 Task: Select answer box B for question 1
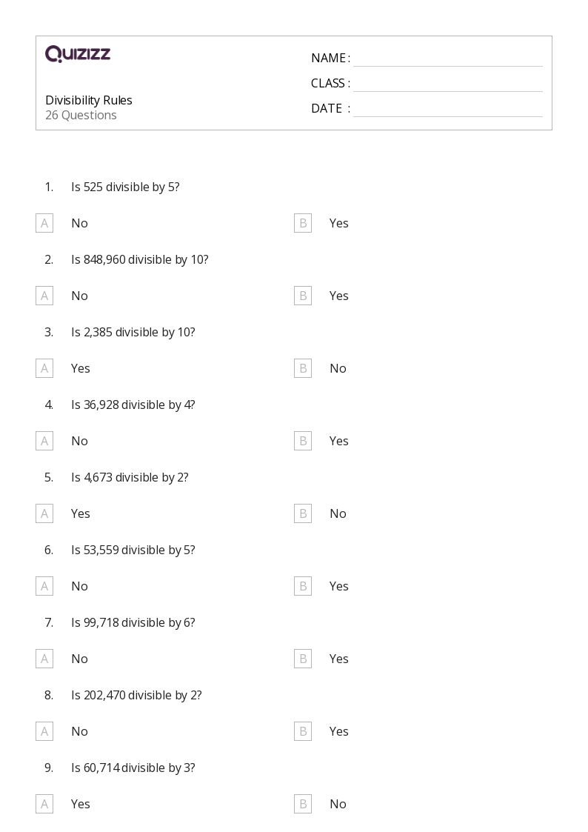(x=303, y=224)
